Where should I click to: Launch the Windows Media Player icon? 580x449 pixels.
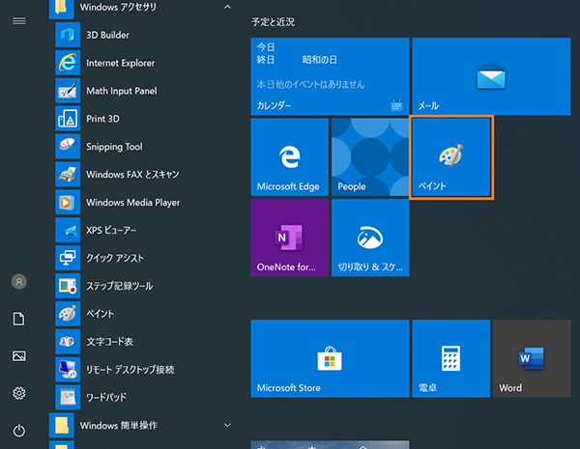pyautogui.click(x=68, y=202)
